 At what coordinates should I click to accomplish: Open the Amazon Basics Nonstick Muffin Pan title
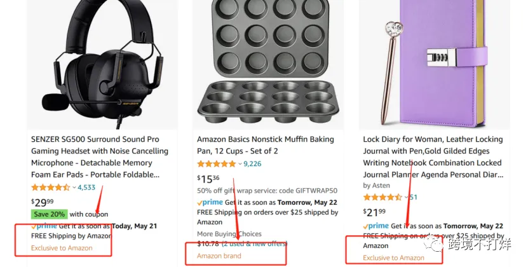click(266, 146)
